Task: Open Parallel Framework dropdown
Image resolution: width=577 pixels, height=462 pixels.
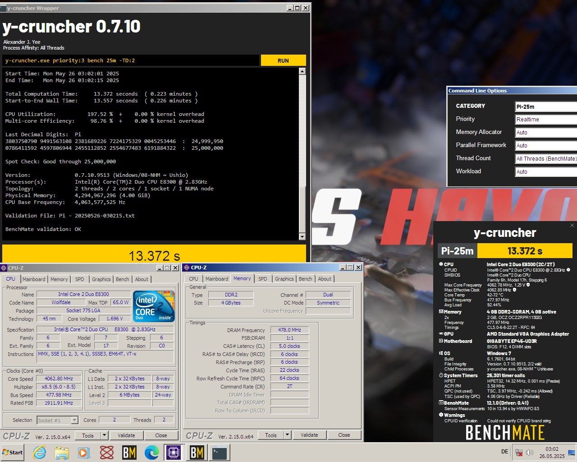Action: point(546,145)
